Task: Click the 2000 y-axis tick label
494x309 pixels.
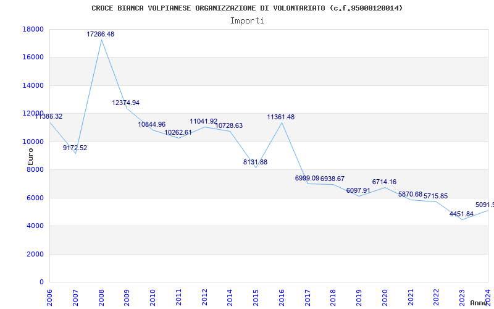Action: point(35,255)
